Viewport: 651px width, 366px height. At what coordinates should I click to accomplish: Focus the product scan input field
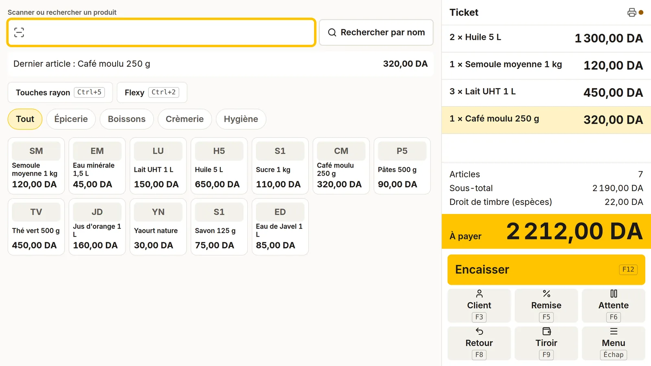(161, 33)
